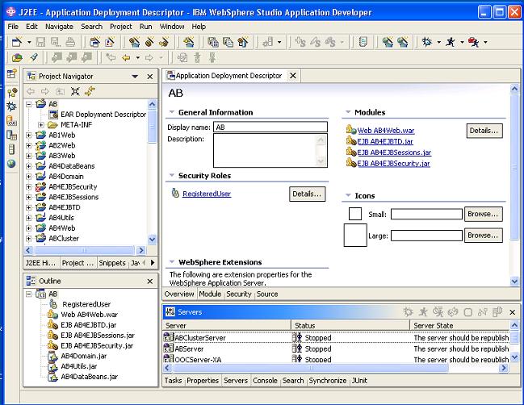This screenshot has height=405, width=524.
Task: Click the editor vertical scrollbar down arrow
Action: pos(514,282)
